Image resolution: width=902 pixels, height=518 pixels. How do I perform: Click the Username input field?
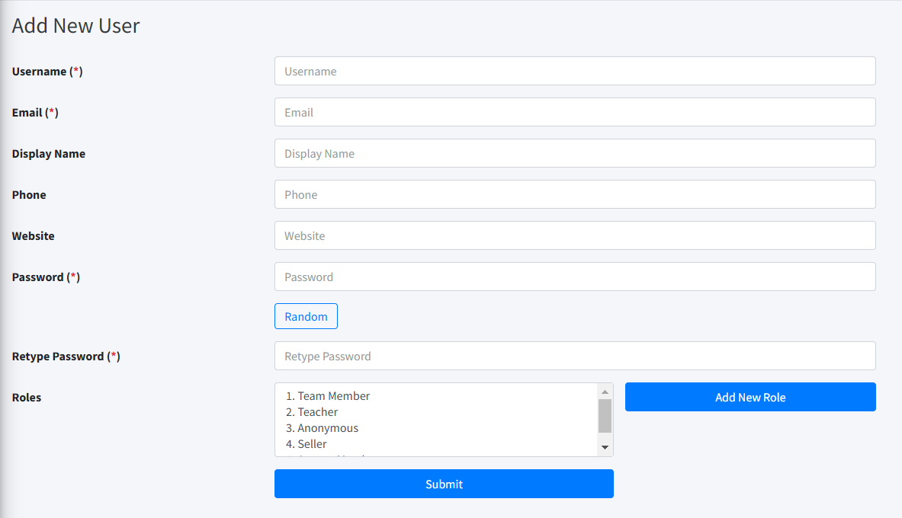pos(575,71)
